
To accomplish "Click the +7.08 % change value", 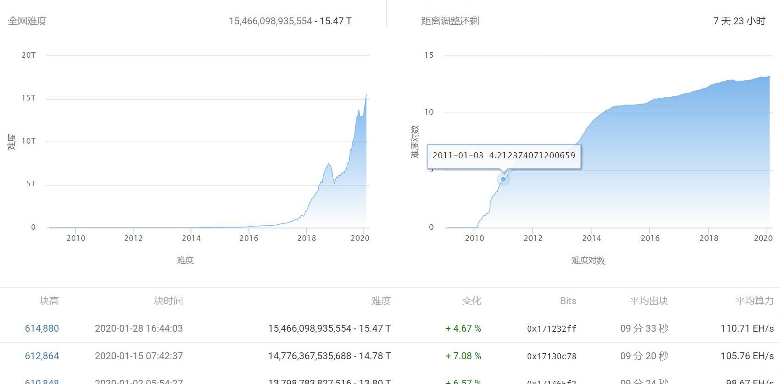I will [463, 356].
